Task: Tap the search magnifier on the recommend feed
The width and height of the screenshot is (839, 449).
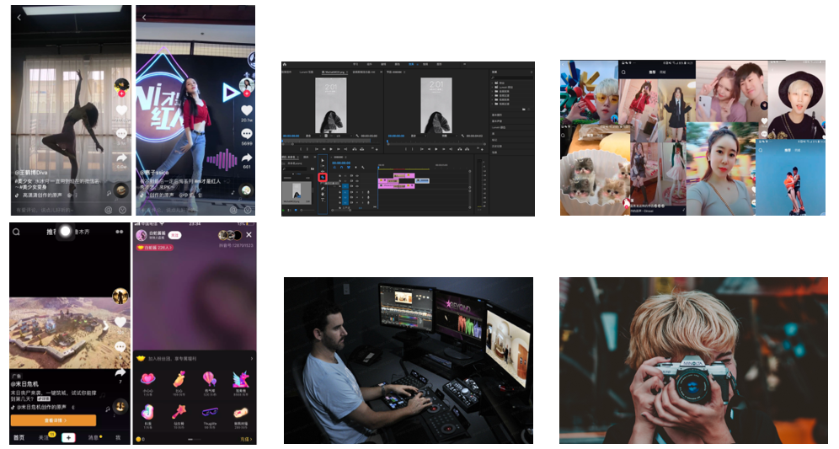Action: point(17,232)
